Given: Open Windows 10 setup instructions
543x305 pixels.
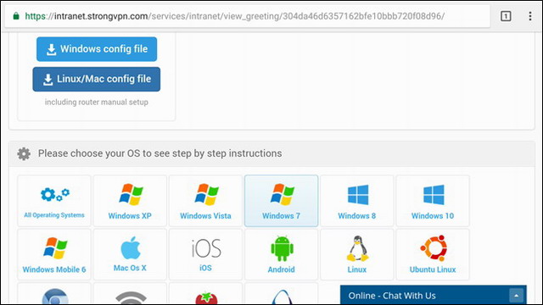Looking at the screenshot, I should pos(433,201).
